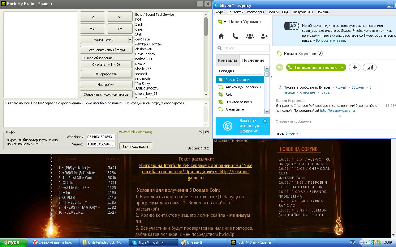Click the up arrow of the Spamer contact list scrollbar

[x=206, y=15]
